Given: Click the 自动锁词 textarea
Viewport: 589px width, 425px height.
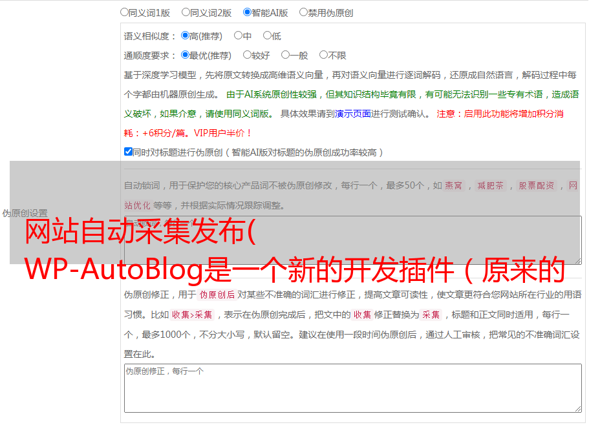Looking at the screenshot, I should pyautogui.click(x=353, y=240).
